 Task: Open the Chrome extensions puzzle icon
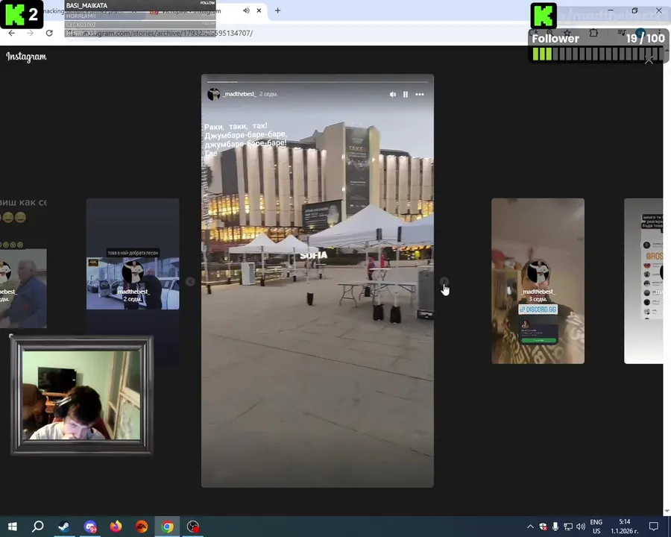[x=593, y=33]
